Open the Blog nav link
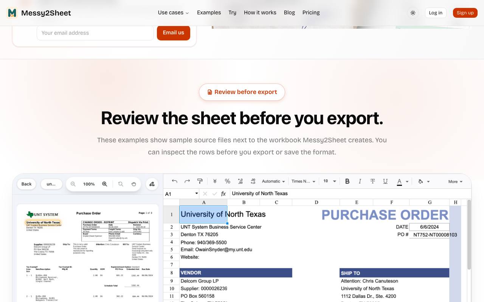Screen dimensions: 484x302 click(289, 13)
